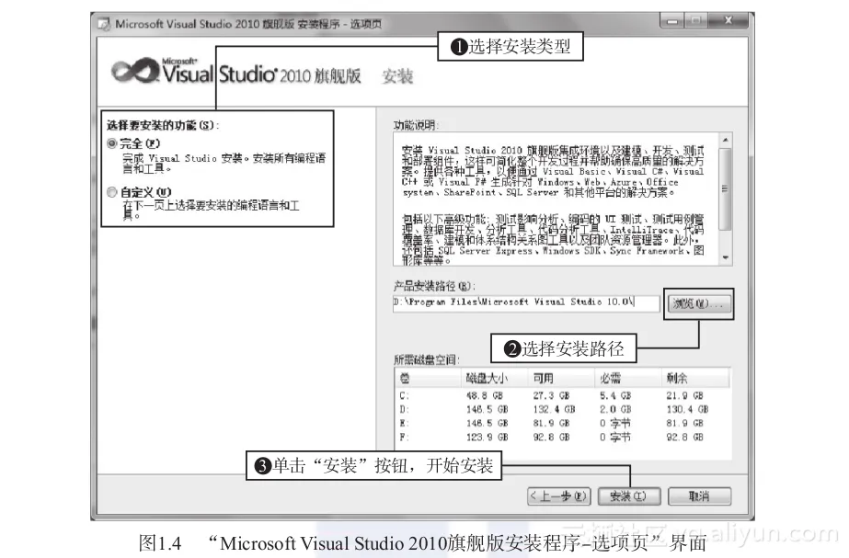Select the 自定义 (Custom) install radio button
Viewport: 849px width, 558px height.
pyautogui.click(x=112, y=192)
